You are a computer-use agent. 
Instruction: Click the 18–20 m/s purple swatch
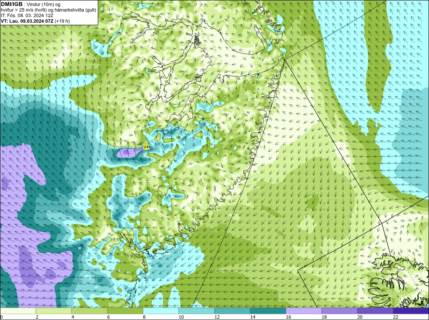pos(339,311)
